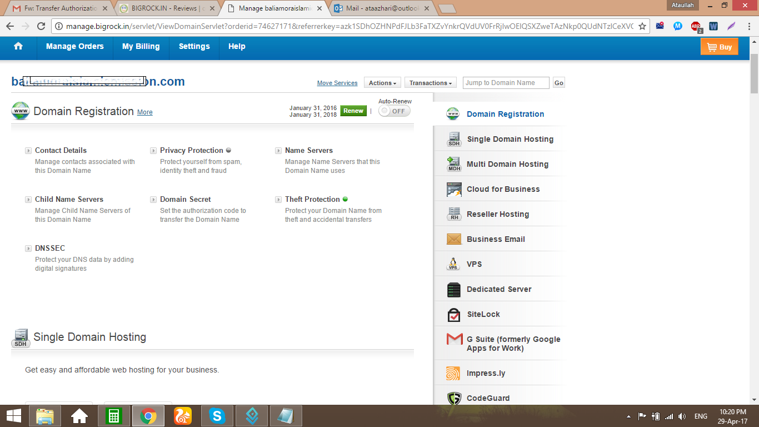The image size is (759, 427).
Task: Open the Manage Orders menu
Action: click(x=75, y=47)
